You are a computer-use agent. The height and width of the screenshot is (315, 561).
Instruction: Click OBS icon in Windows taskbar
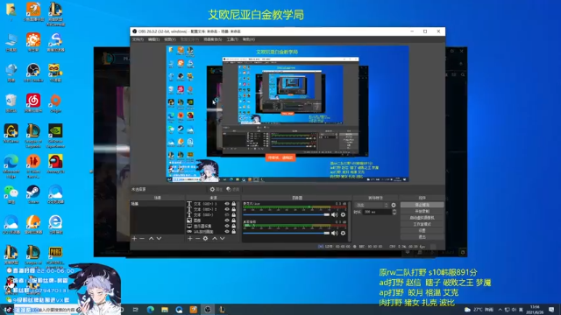[x=208, y=309]
